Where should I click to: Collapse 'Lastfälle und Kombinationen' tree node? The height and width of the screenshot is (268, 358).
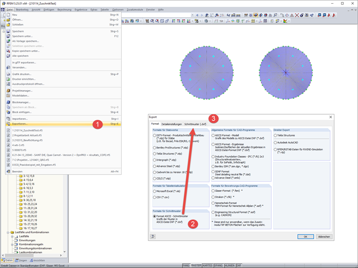coord(8,232)
